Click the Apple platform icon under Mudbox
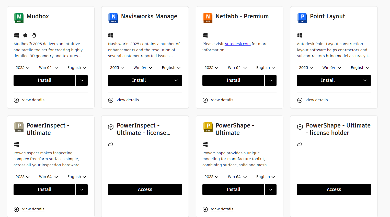390x217 pixels. (x=25, y=35)
